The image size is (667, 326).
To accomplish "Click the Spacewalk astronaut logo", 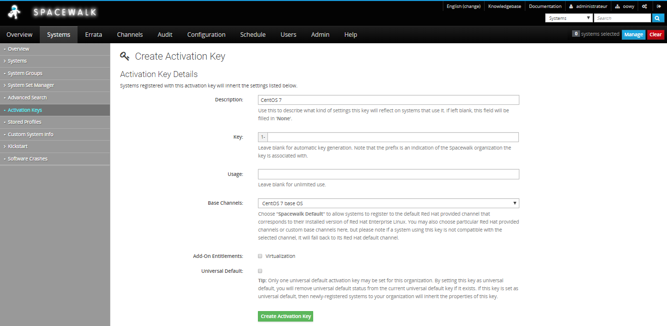I will pyautogui.click(x=15, y=12).
